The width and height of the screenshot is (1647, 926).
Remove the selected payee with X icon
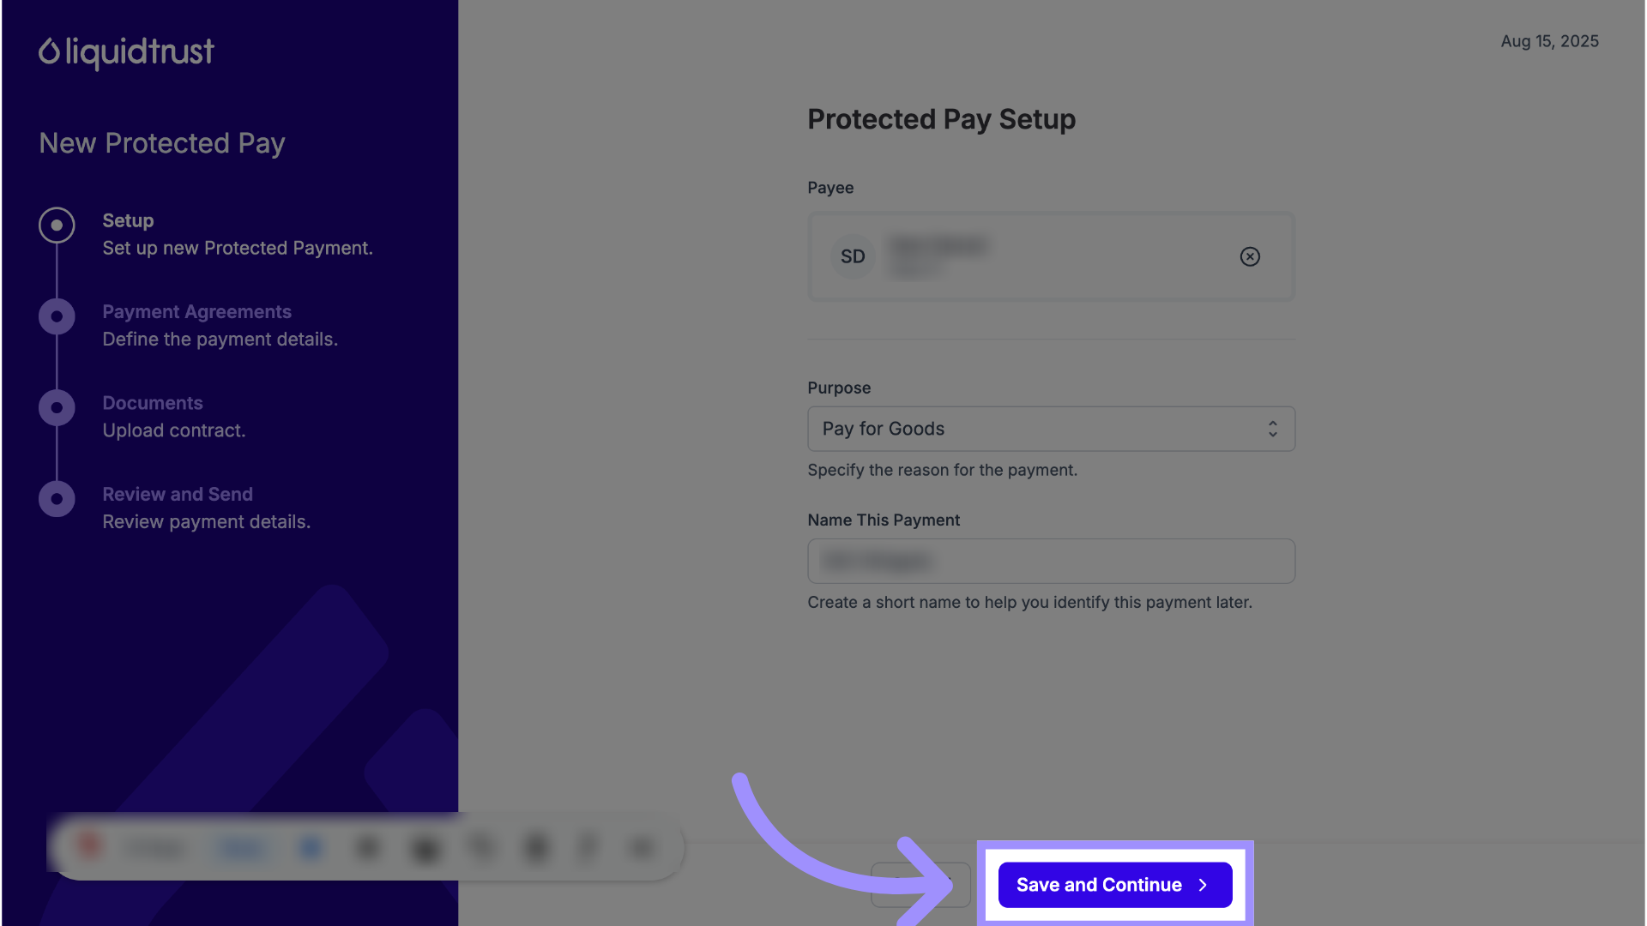point(1250,256)
